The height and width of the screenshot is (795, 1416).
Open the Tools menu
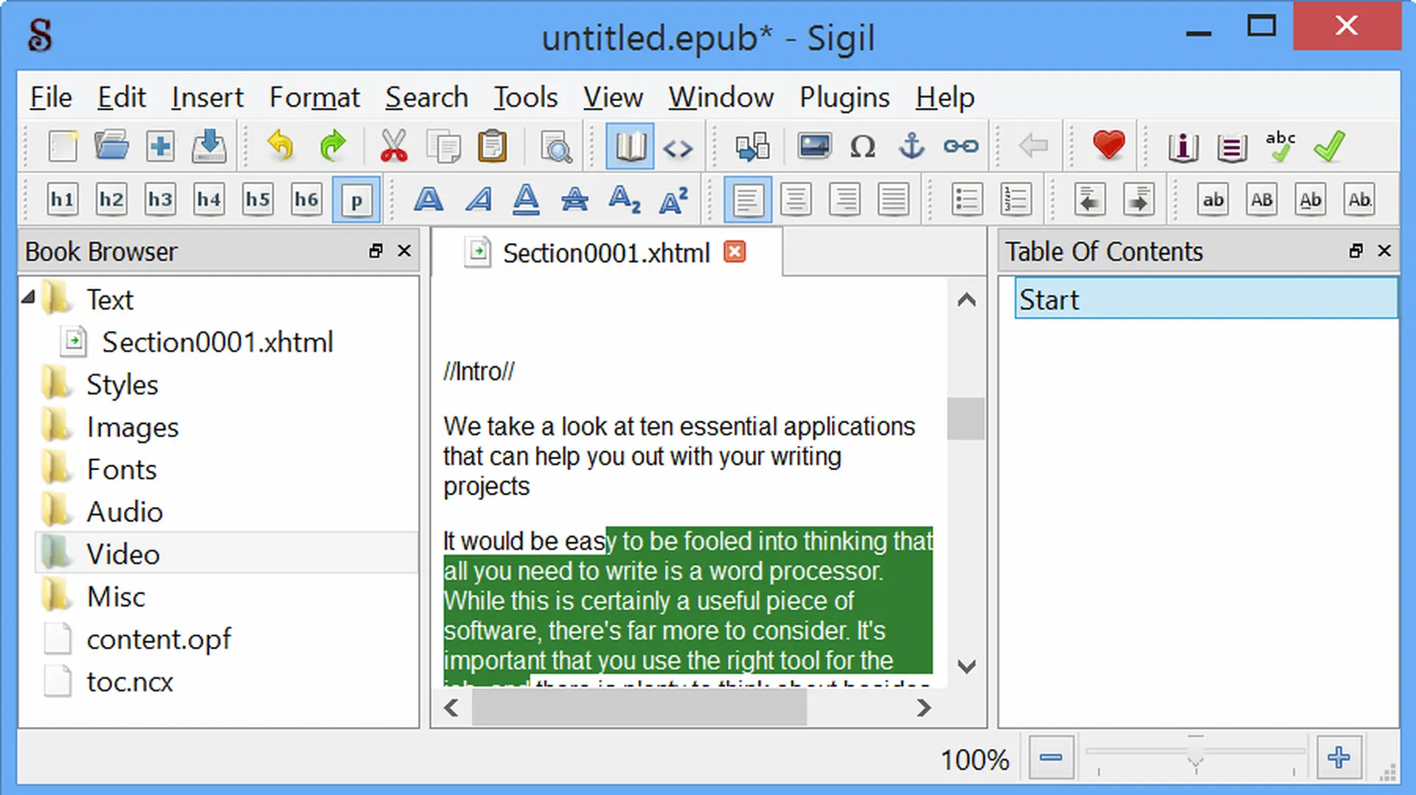click(x=525, y=97)
